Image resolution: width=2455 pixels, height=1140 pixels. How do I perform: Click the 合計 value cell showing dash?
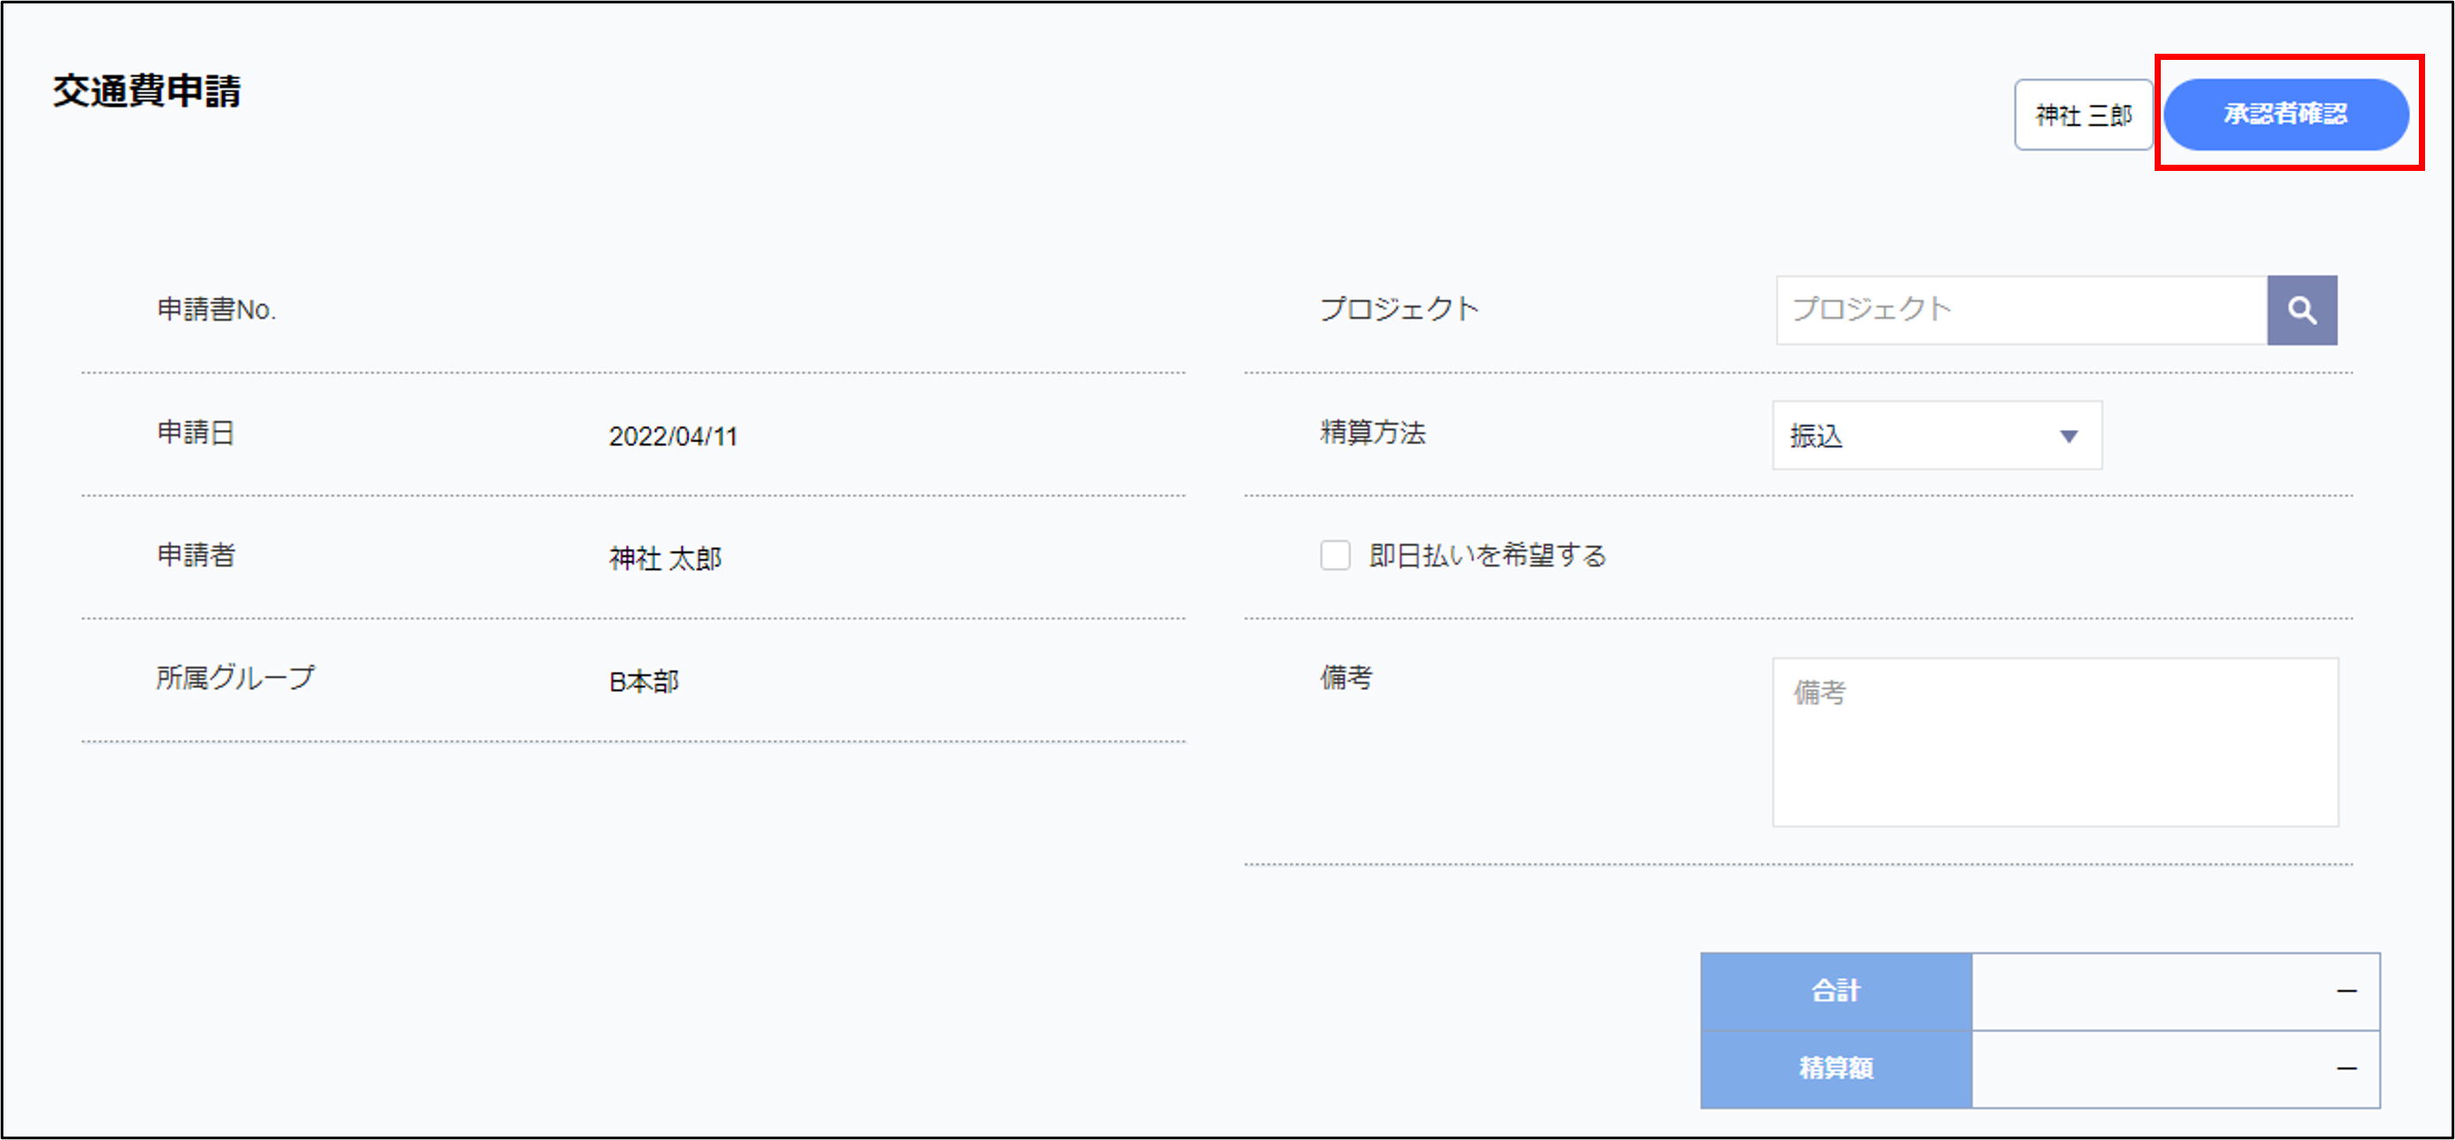pyautogui.click(x=2175, y=991)
